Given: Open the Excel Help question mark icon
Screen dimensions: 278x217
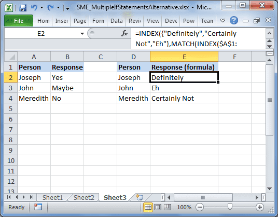Looking at the screenshot, I should [234, 21].
